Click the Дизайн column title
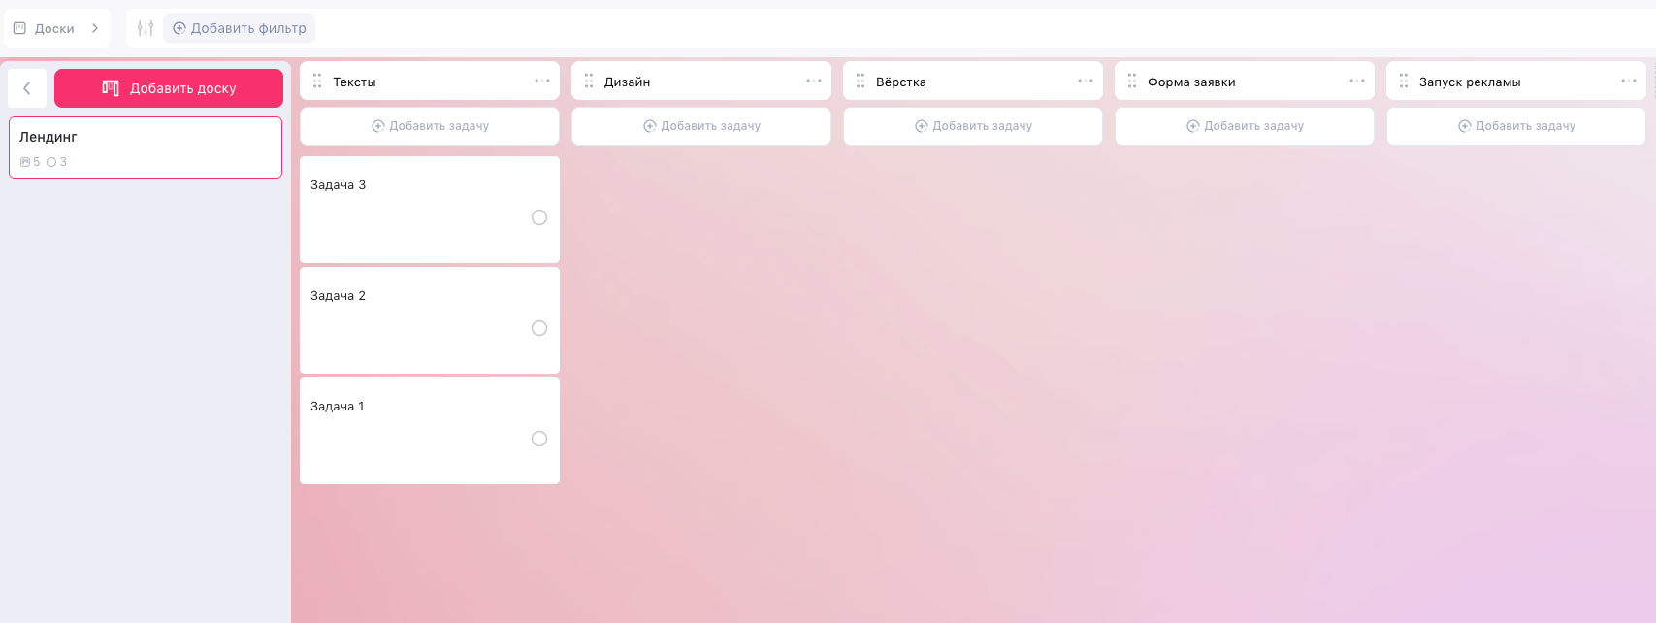This screenshot has width=1656, height=623. point(627,82)
